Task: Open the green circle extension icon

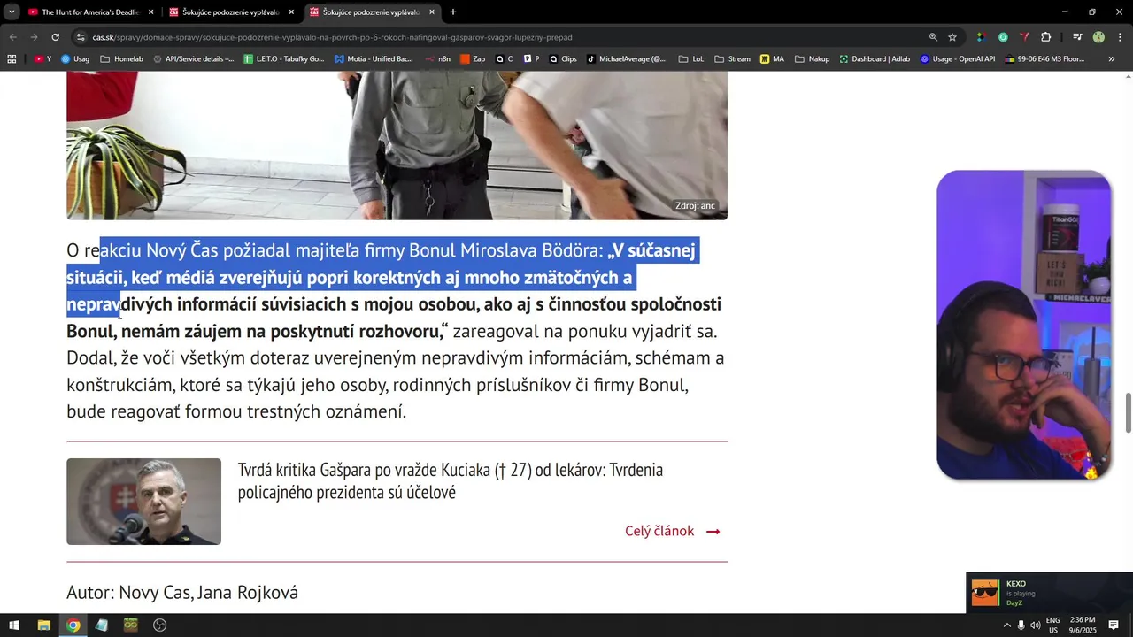Action: tap(1003, 37)
